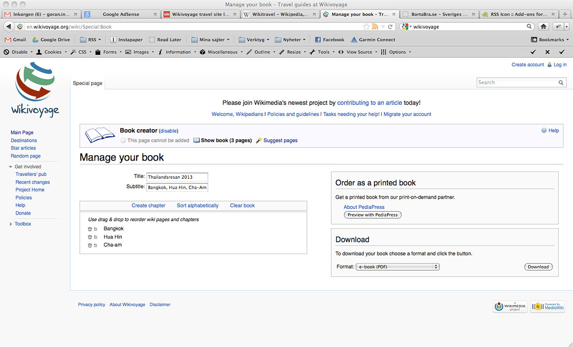Open the Disable developer toolbar menu
The image size is (573, 347).
coord(18,52)
